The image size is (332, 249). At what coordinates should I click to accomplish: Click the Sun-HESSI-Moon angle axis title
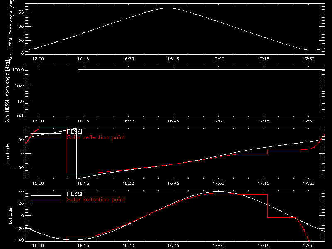click(x=7, y=91)
